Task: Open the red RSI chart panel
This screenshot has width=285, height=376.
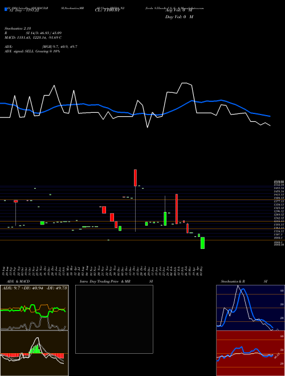Action: (250, 353)
